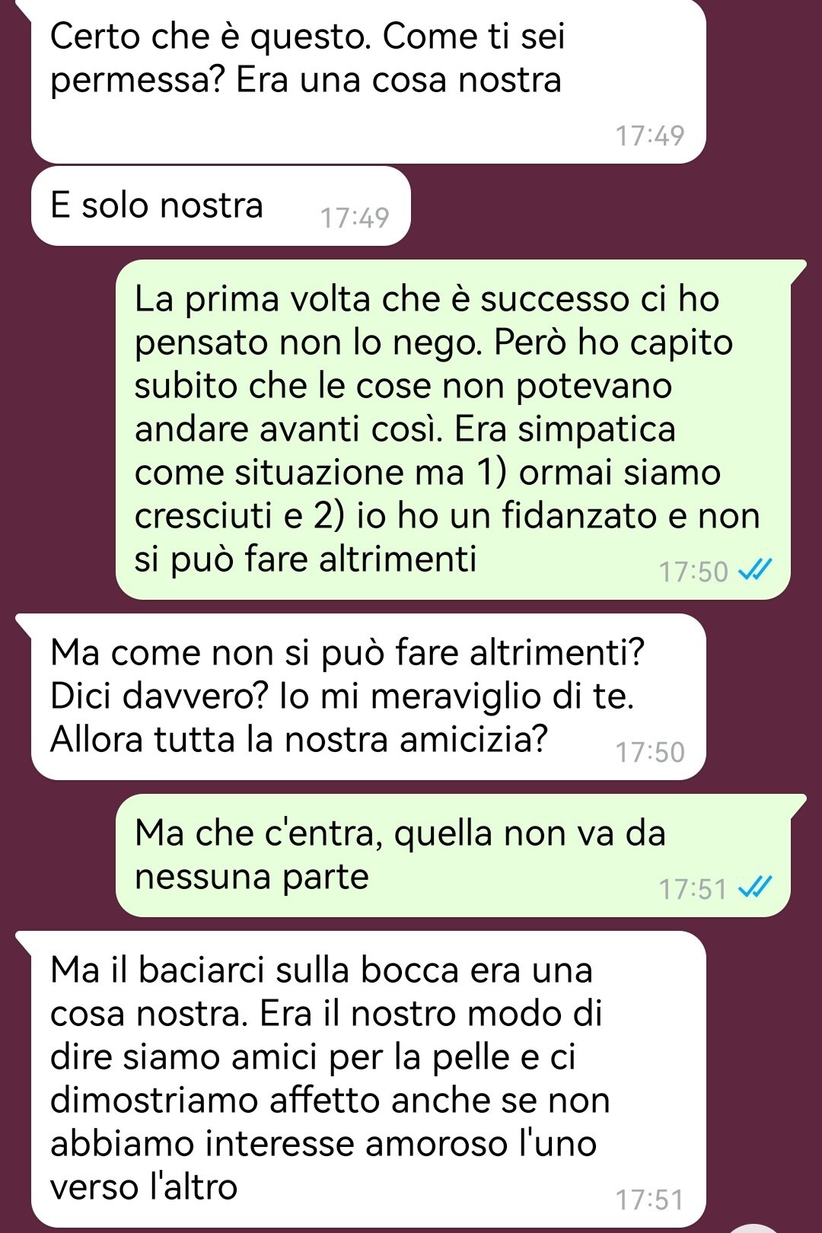Select green message starting 'La prima volta'
The height and width of the screenshot is (1233, 822).
(453, 430)
